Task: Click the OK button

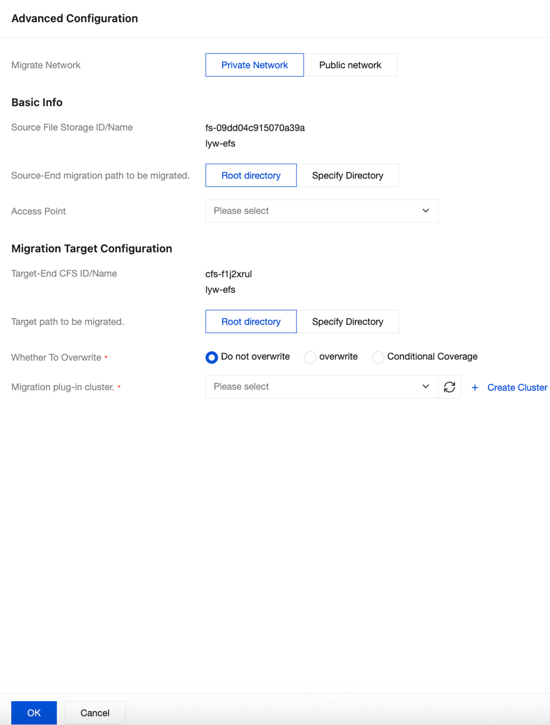Action: (34, 713)
